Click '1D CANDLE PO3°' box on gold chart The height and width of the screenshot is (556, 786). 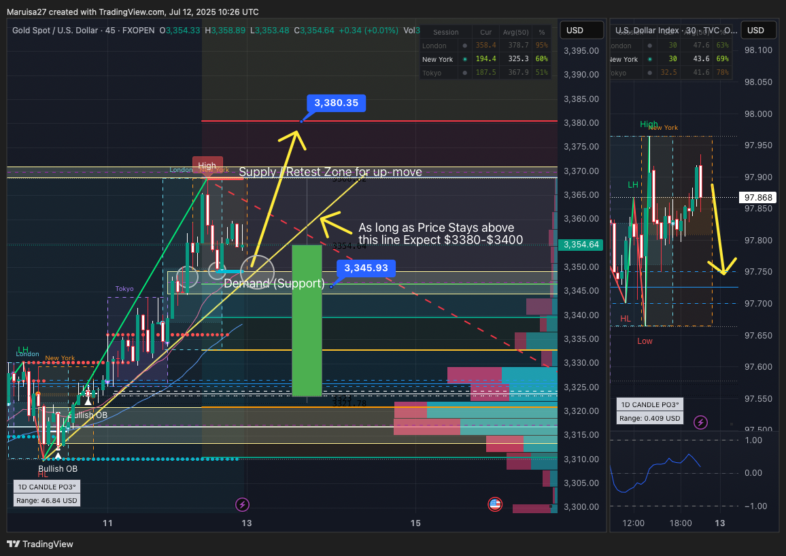(47, 487)
